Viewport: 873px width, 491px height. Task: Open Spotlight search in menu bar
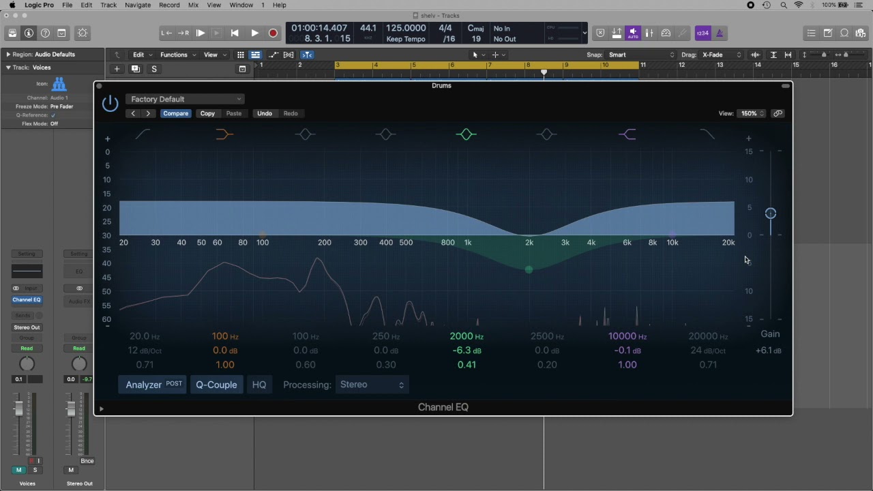(782, 5)
